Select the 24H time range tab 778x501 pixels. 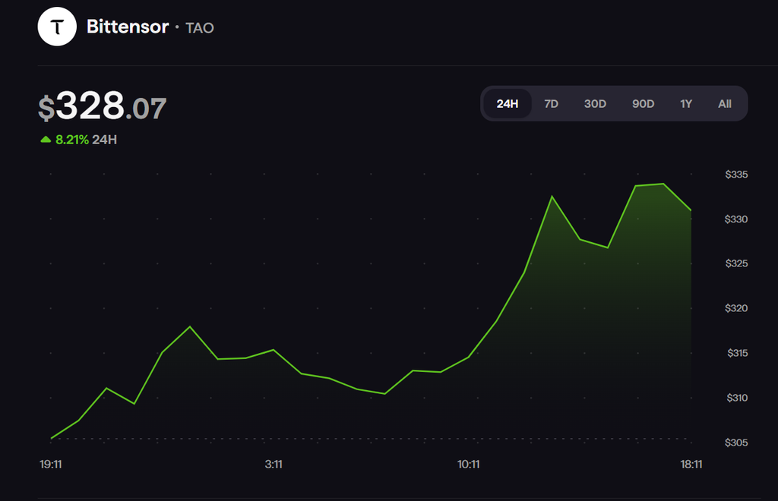pos(507,103)
